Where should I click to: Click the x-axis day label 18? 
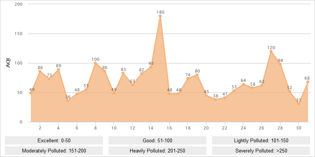(187, 128)
